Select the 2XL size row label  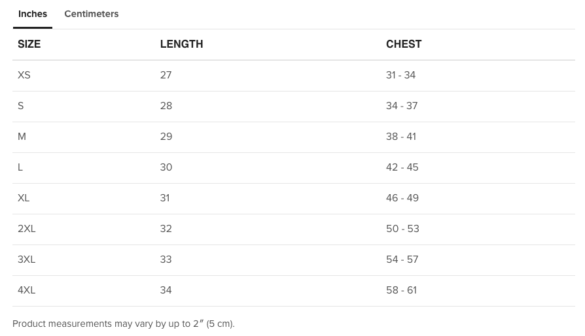coord(26,229)
